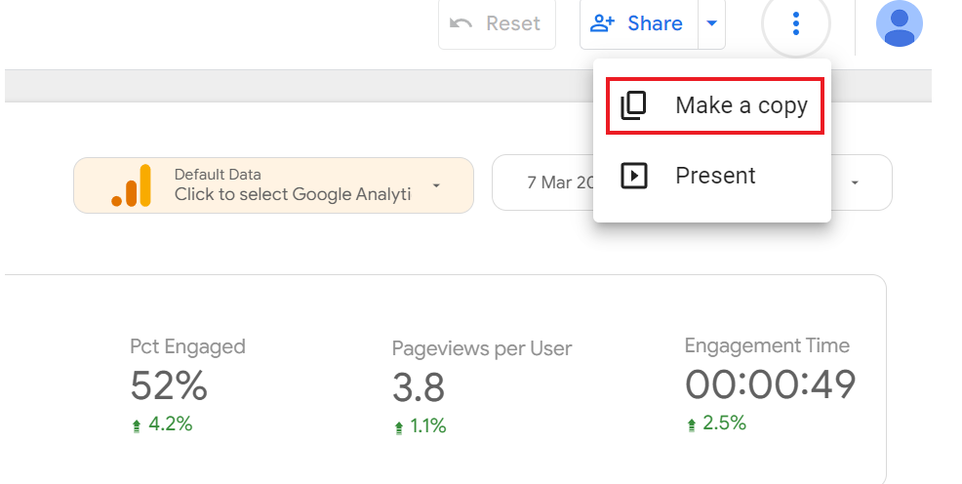
Task: Click the undo arrow icon in Reset
Action: point(461,24)
